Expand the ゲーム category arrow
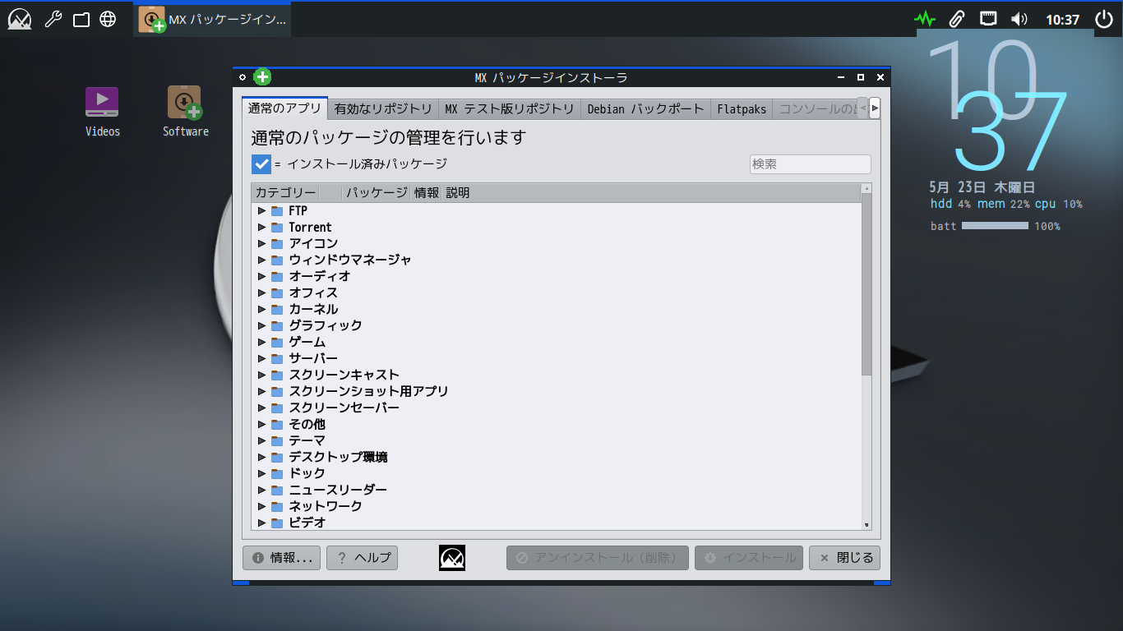1123x631 pixels. 262,342
